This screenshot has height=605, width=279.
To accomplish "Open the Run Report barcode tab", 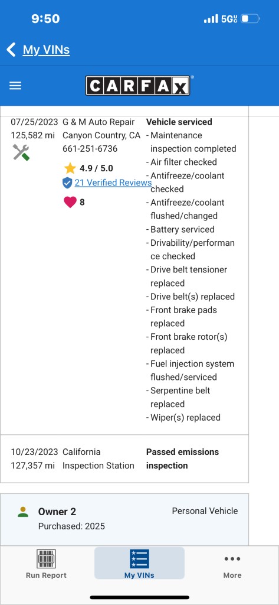I will click(46, 564).
